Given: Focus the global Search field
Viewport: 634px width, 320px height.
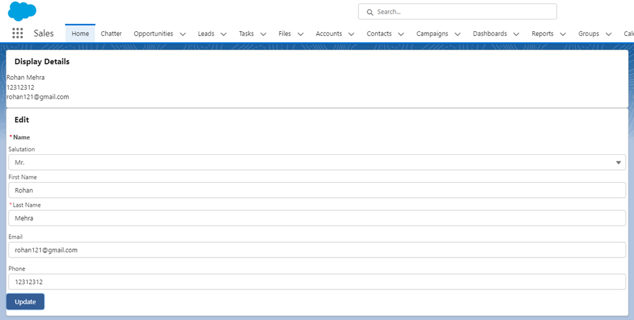Looking at the screenshot, I should tap(457, 12).
